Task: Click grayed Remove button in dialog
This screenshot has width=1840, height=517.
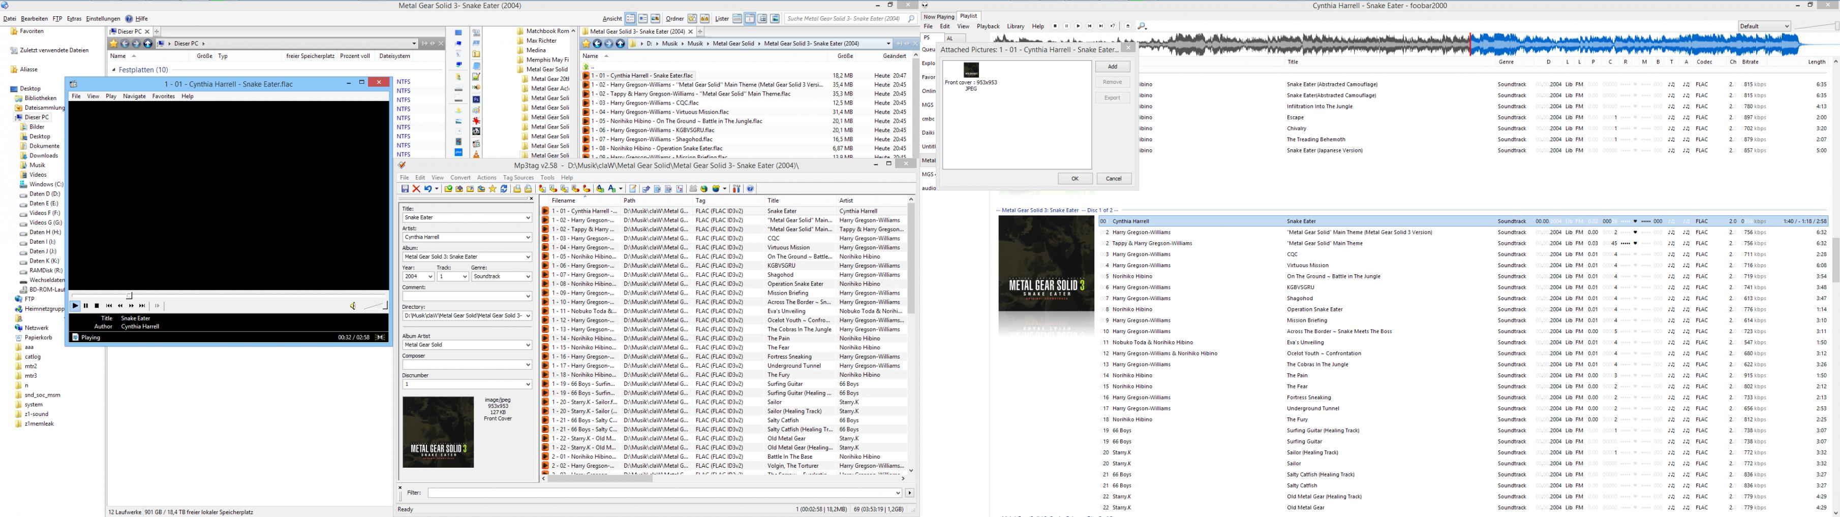Action: pos(1112,82)
